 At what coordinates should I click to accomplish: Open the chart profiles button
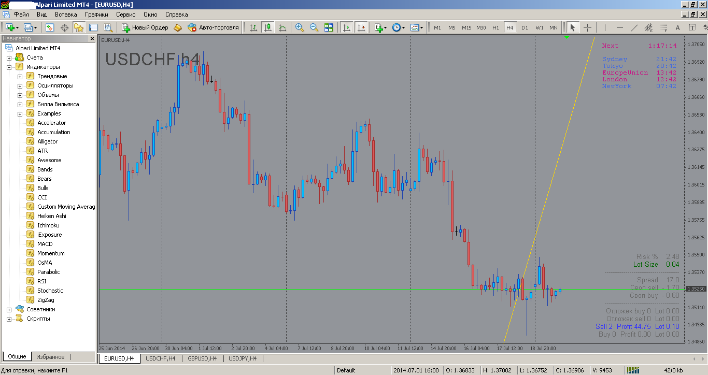pos(29,27)
